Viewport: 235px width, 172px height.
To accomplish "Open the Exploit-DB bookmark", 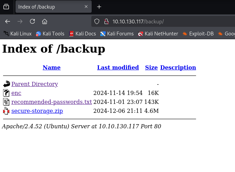I will point(198,34).
